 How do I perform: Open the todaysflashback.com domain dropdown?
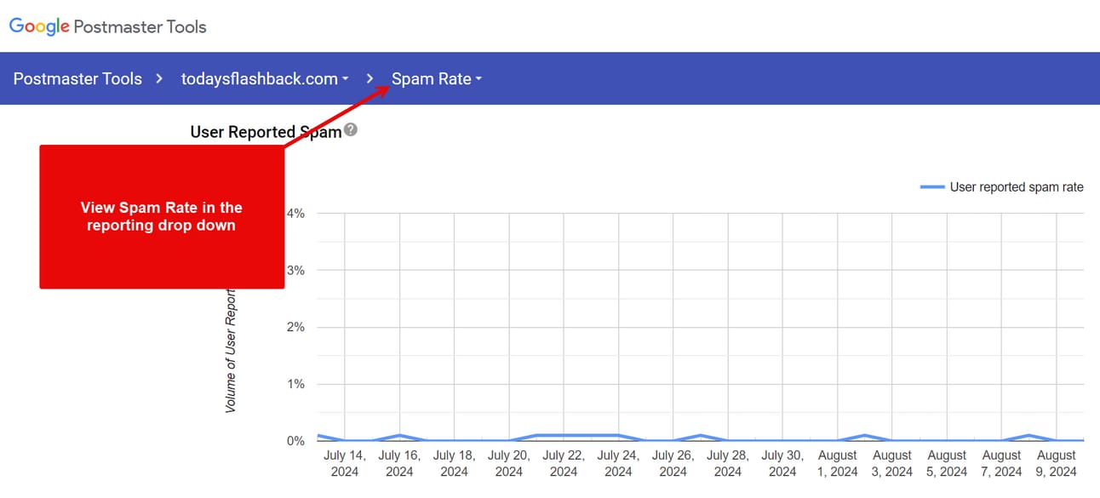tap(265, 78)
